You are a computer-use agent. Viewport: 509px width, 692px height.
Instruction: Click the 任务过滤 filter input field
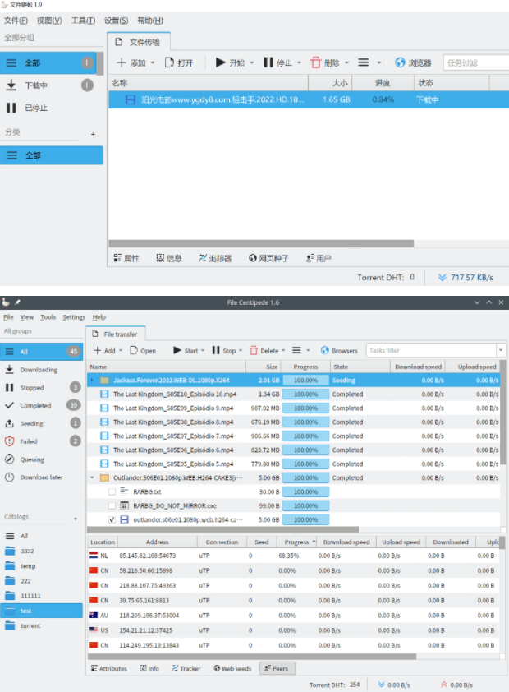pyautogui.click(x=472, y=62)
